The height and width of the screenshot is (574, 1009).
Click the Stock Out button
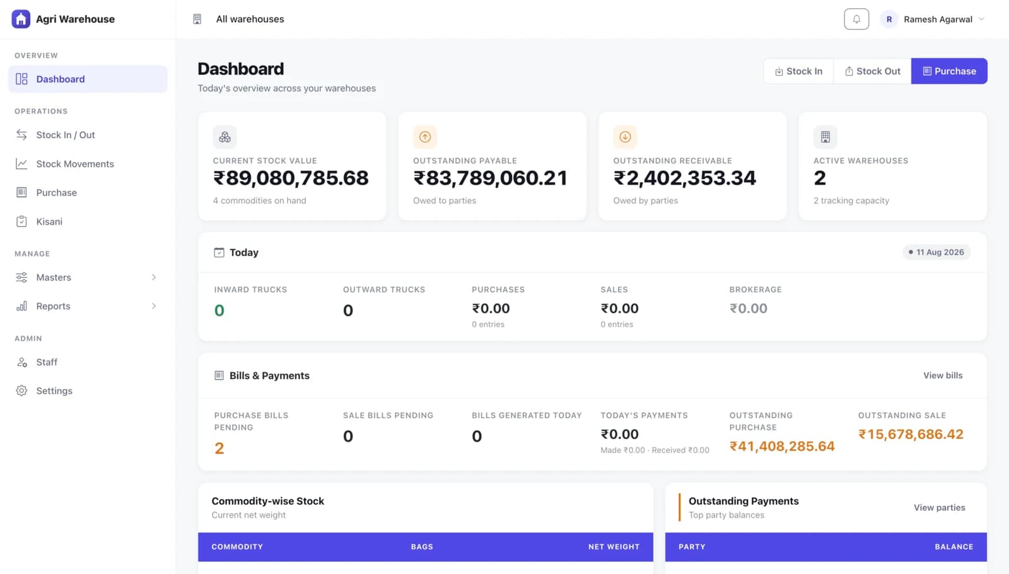point(872,71)
